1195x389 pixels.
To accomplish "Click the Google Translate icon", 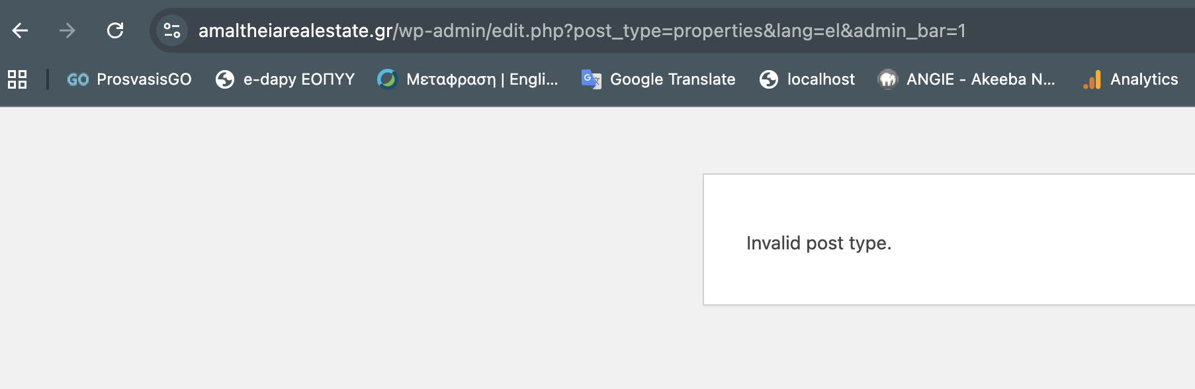I will (x=591, y=79).
